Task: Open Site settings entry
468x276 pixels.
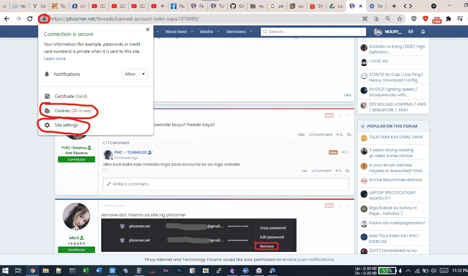Action: (x=96, y=125)
